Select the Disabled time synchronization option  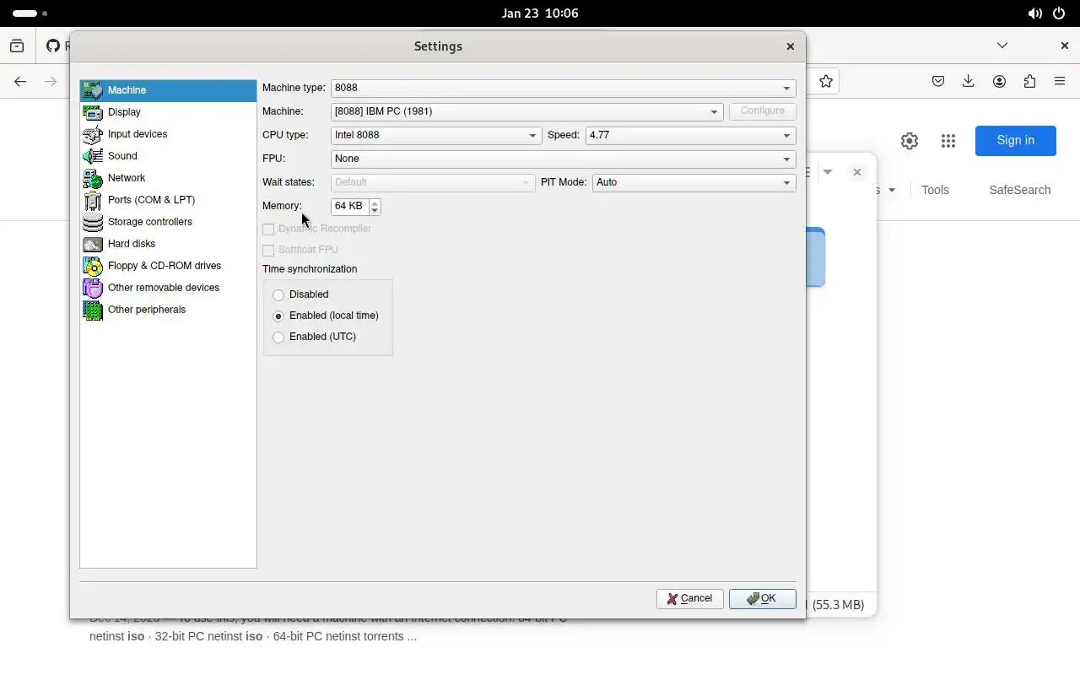point(278,295)
